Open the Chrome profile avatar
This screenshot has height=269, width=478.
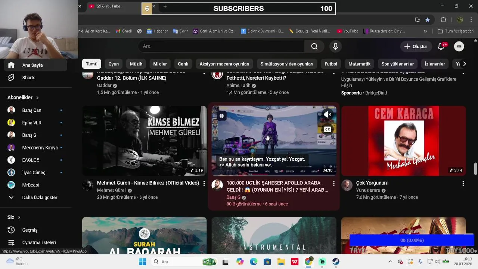point(460,20)
